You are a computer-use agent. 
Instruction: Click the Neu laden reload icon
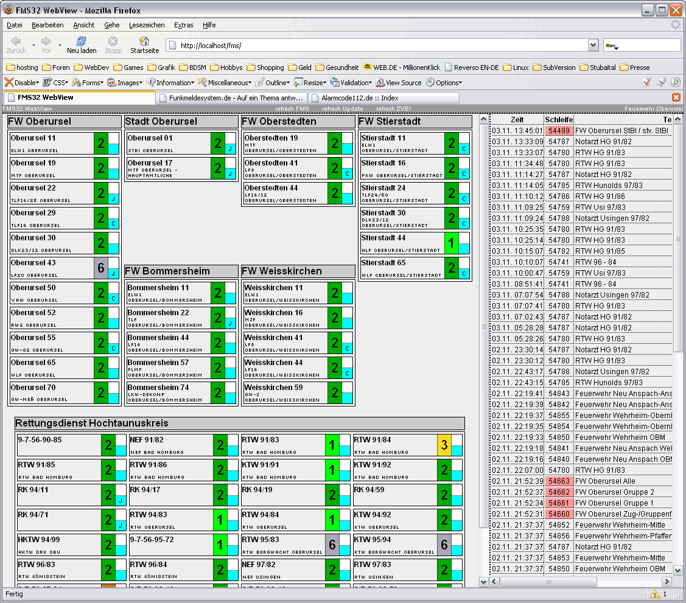pyautogui.click(x=81, y=41)
